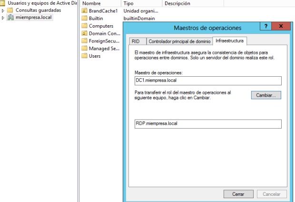Open the Controlador principal de dominio tab
This screenshot has width=295, height=202.
(x=178, y=41)
